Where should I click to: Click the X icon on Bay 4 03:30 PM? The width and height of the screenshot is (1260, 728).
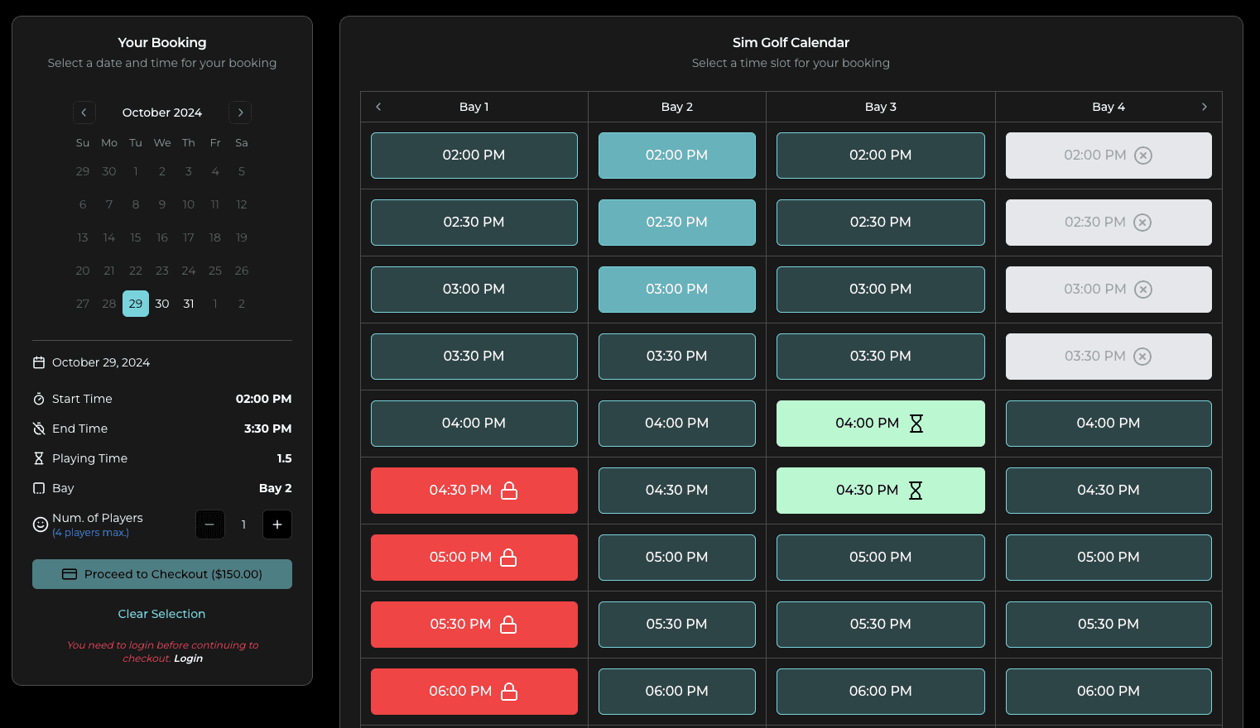point(1142,357)
